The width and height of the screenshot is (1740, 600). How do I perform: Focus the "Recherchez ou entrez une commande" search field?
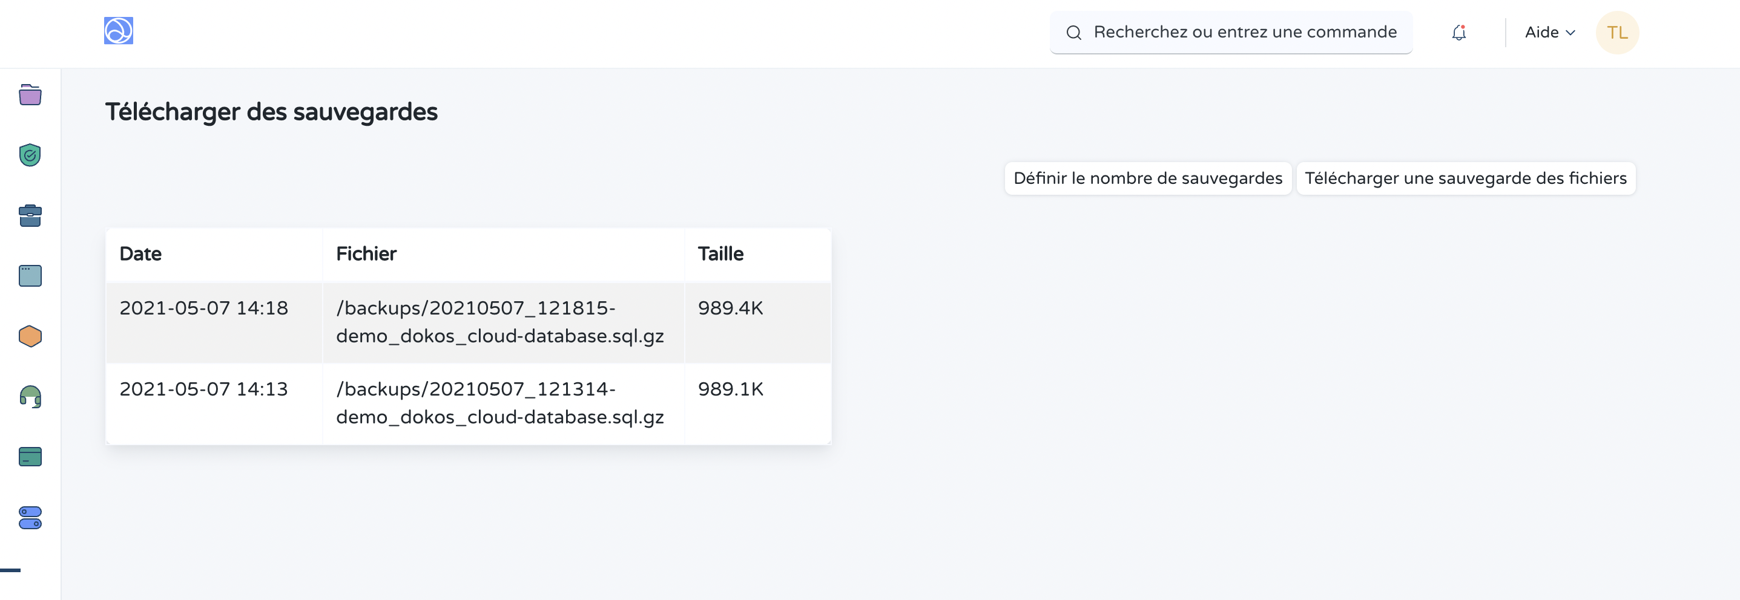tap(1244, 33)
